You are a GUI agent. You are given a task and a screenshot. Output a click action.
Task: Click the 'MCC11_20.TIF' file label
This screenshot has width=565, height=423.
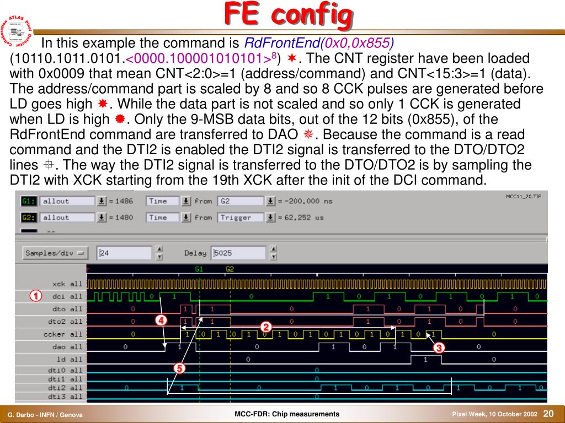[523, 197]
